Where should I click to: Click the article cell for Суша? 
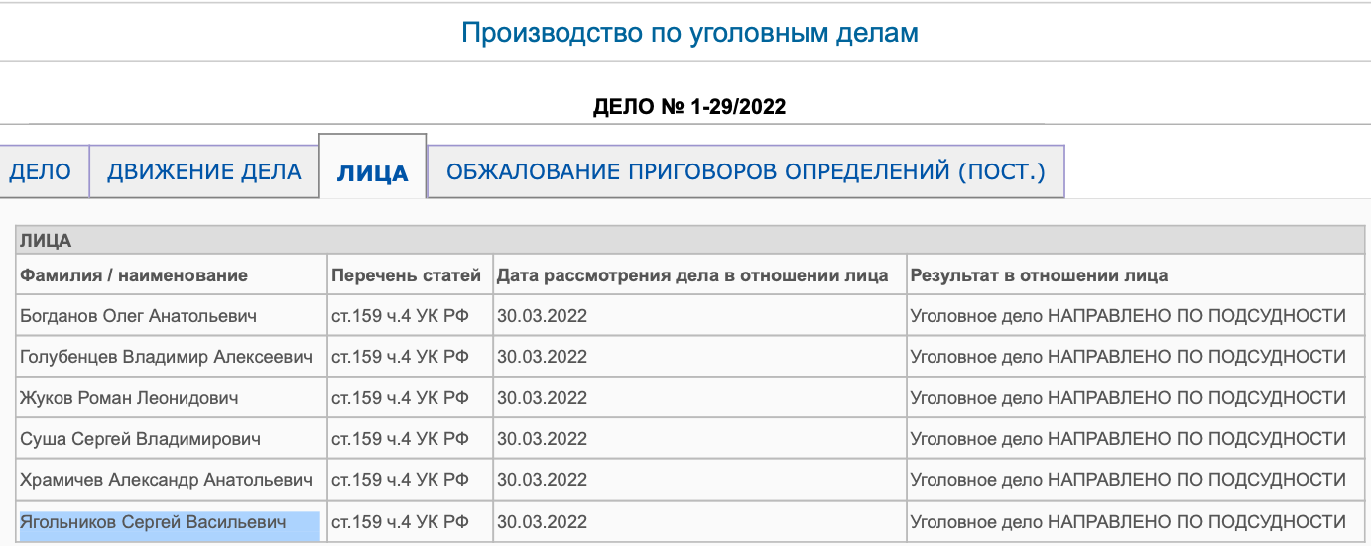click(400, 439)
